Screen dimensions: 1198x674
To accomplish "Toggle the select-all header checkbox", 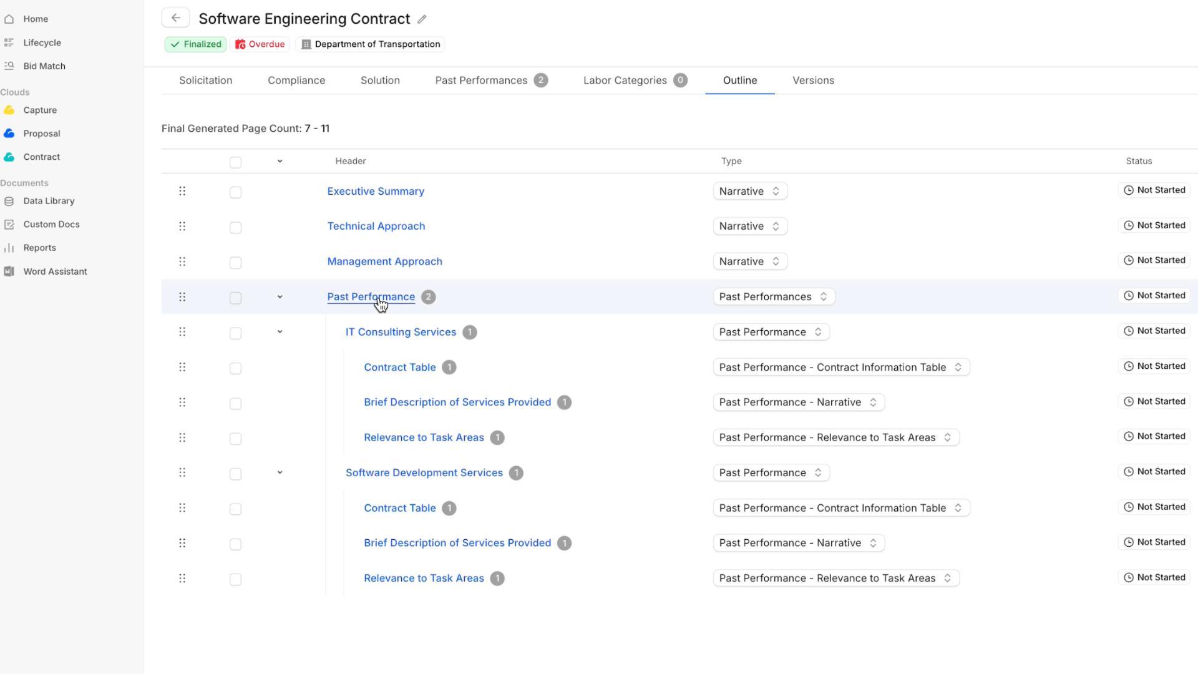I will click(235, 163).
